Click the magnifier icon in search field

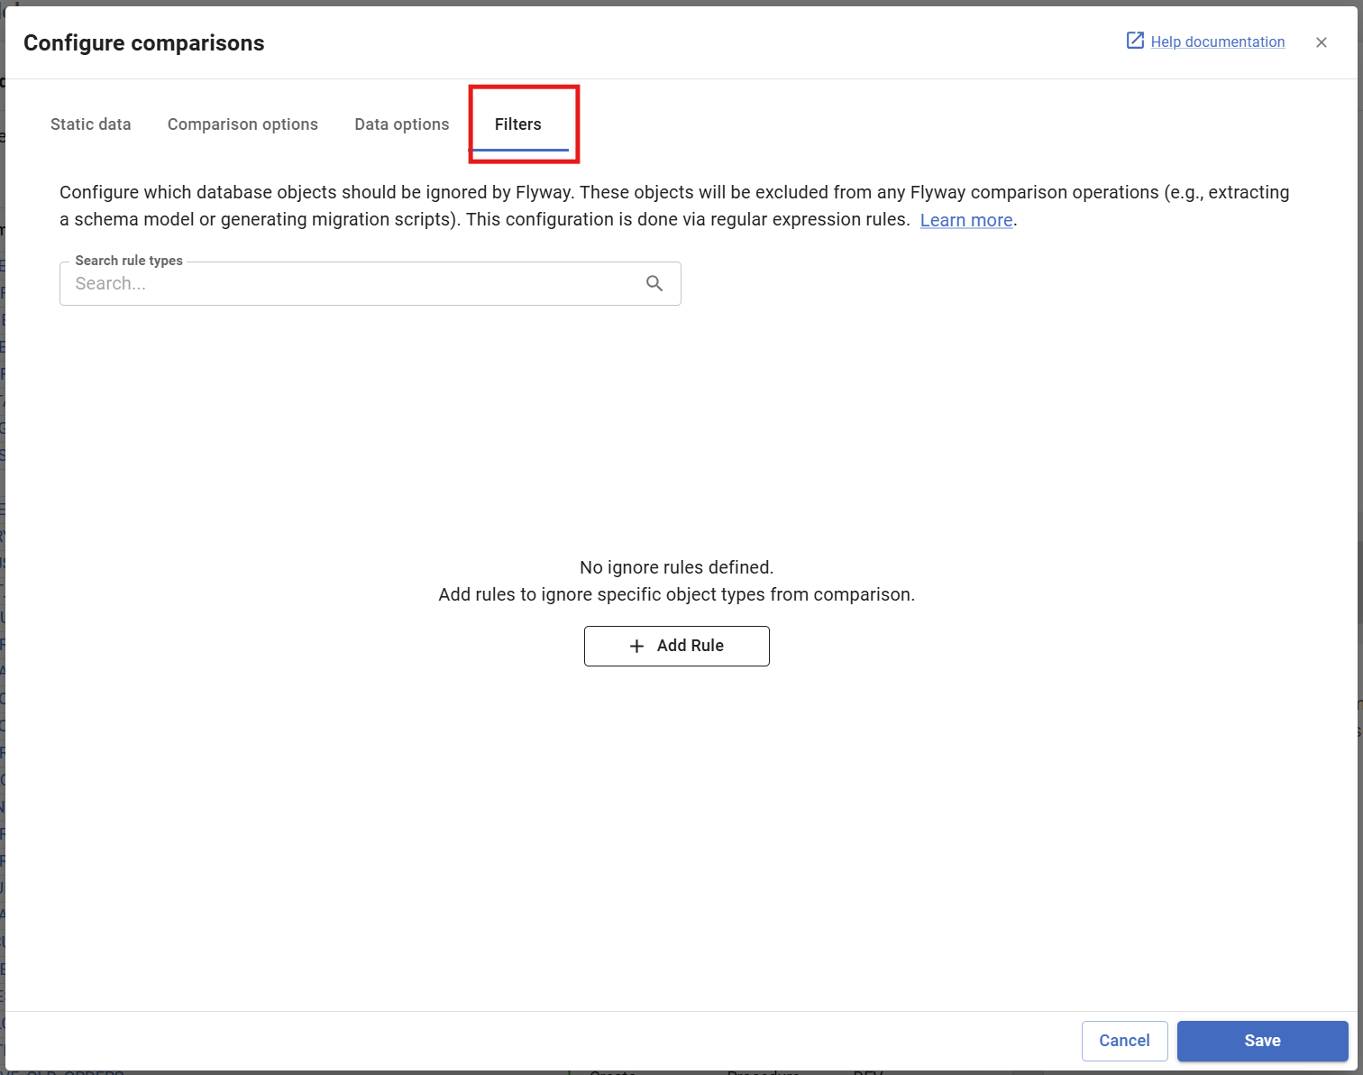click(x=654, y=283)
